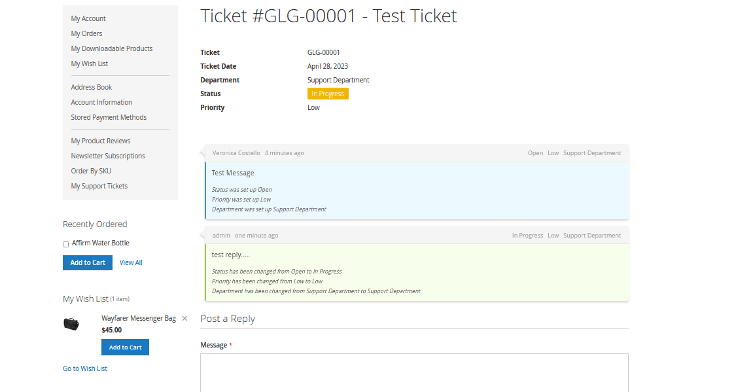Open Stored Payment Methods
This screenshot has width=753, height=392.
[109, 117]
